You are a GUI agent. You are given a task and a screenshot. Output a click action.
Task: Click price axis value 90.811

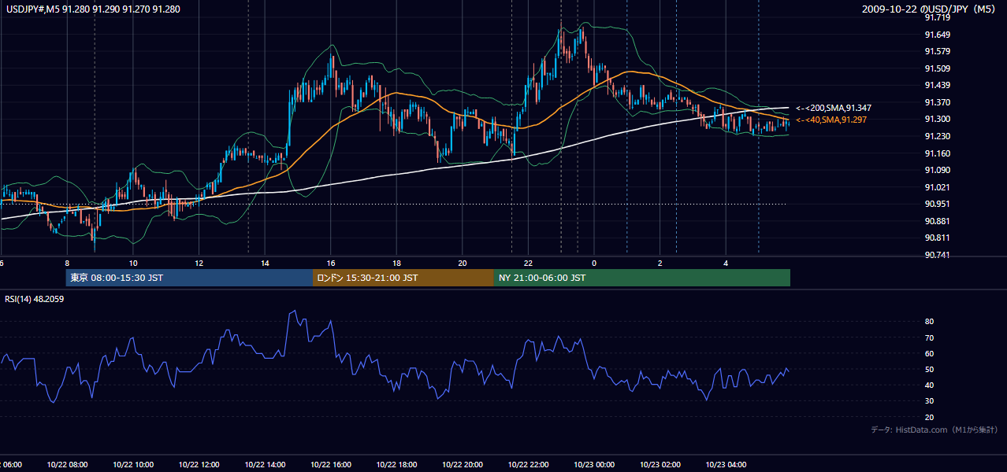click(x=938, y=238)
